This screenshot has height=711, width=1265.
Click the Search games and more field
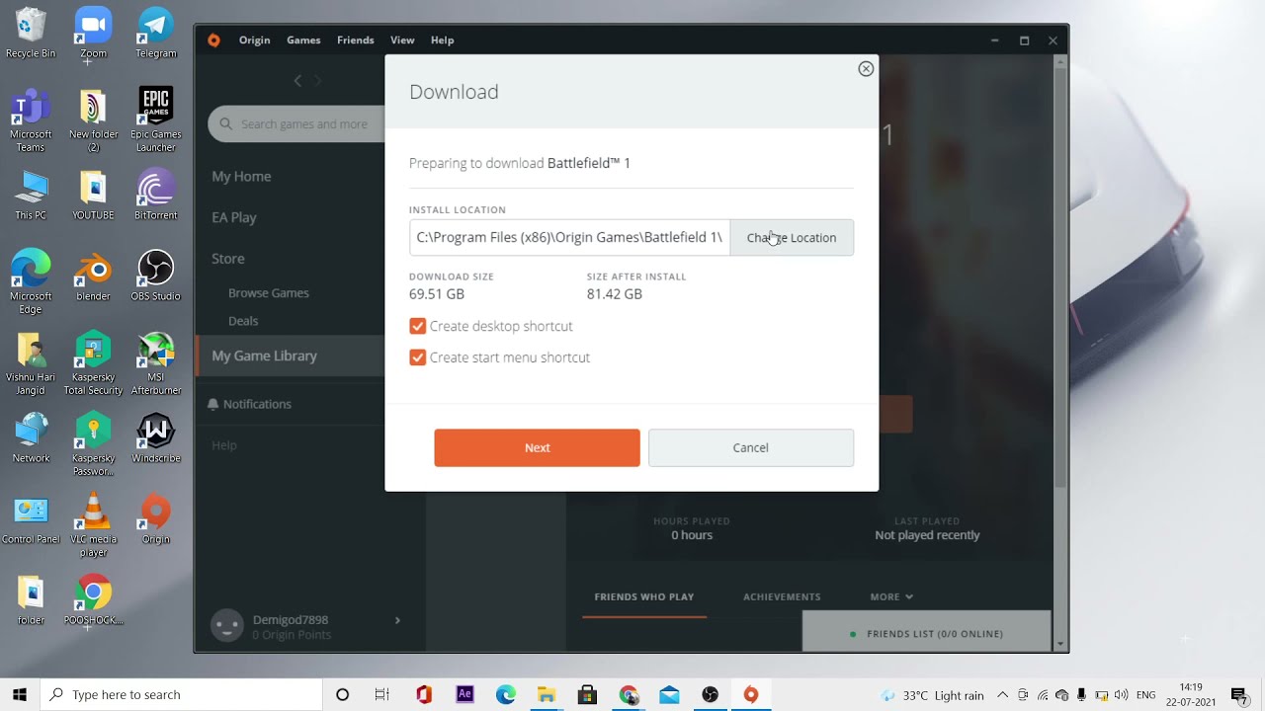(296, 124)
